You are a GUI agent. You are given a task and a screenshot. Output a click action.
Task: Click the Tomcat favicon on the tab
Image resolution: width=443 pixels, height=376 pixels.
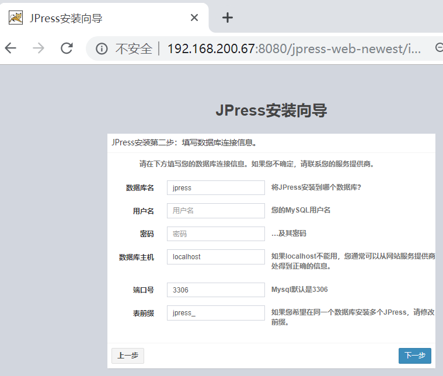16,18
